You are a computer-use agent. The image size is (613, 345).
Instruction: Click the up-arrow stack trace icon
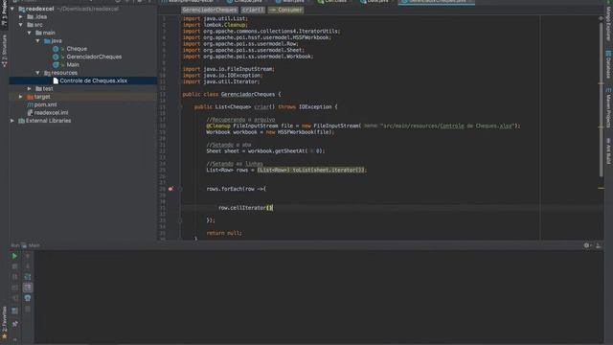point(28,256)
